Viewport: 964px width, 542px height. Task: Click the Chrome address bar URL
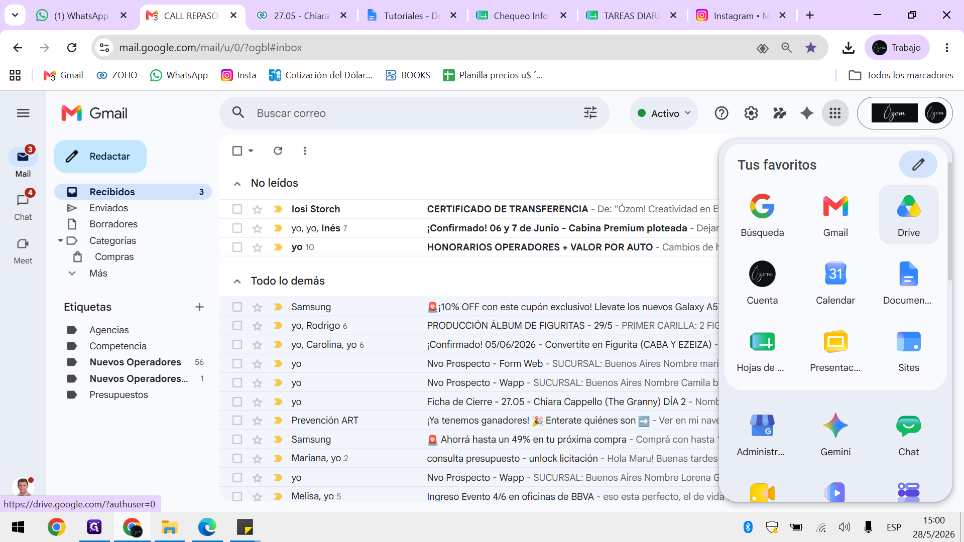pos(210,48)
